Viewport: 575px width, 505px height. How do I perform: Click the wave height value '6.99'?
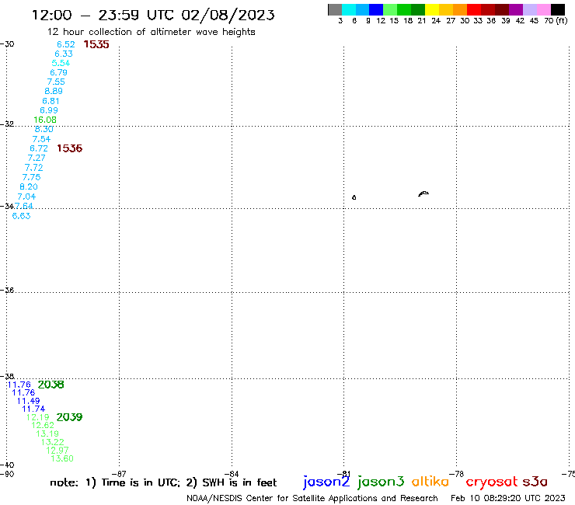click(49, 110)
